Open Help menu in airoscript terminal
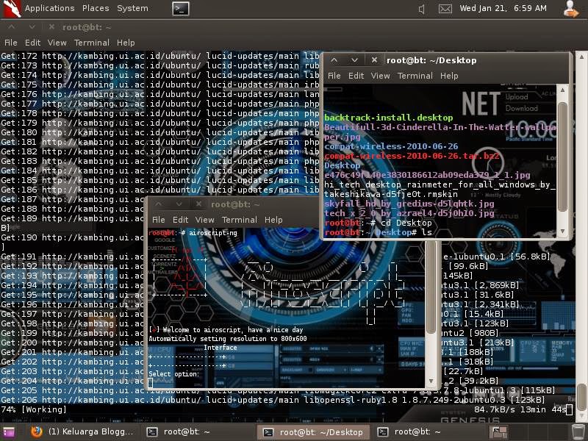The image size is (588, 441). [273, 220]
